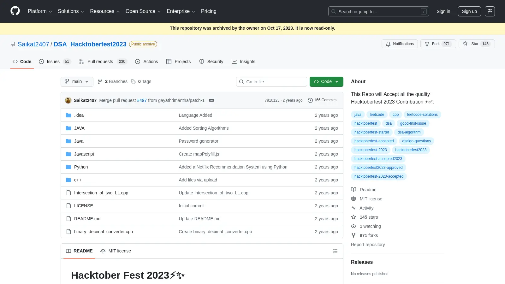
Task: Expand the Open Source menu
Action: coord(143,11)
